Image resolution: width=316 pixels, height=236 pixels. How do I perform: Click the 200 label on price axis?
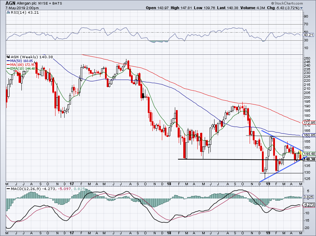(x=306, y=97)
